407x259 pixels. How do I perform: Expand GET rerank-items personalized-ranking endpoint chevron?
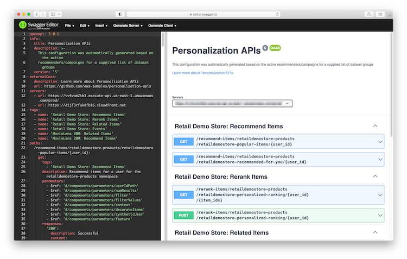click(x=380, y=195)
